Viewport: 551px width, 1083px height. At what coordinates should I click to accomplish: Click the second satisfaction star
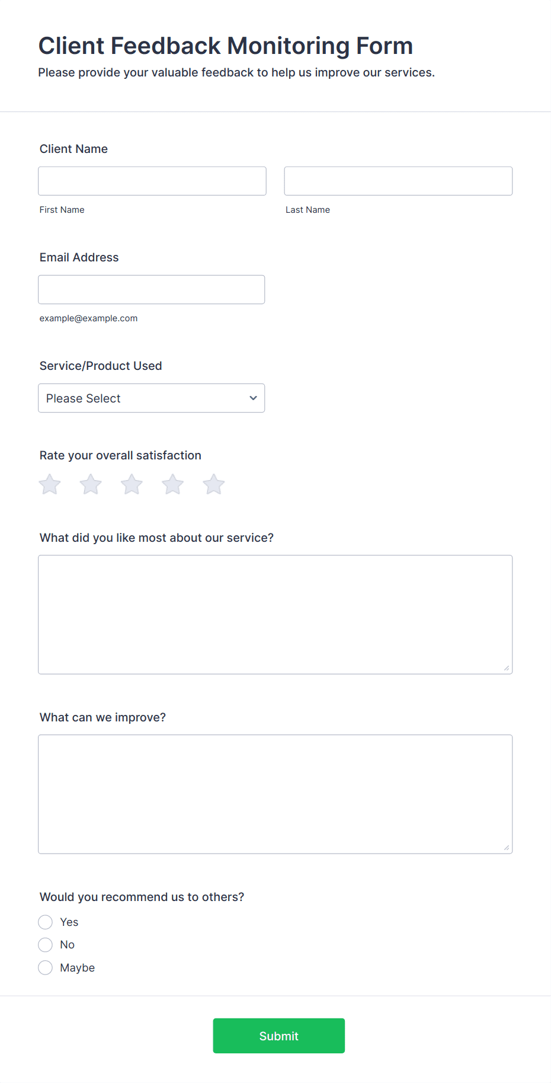(90, 484)
